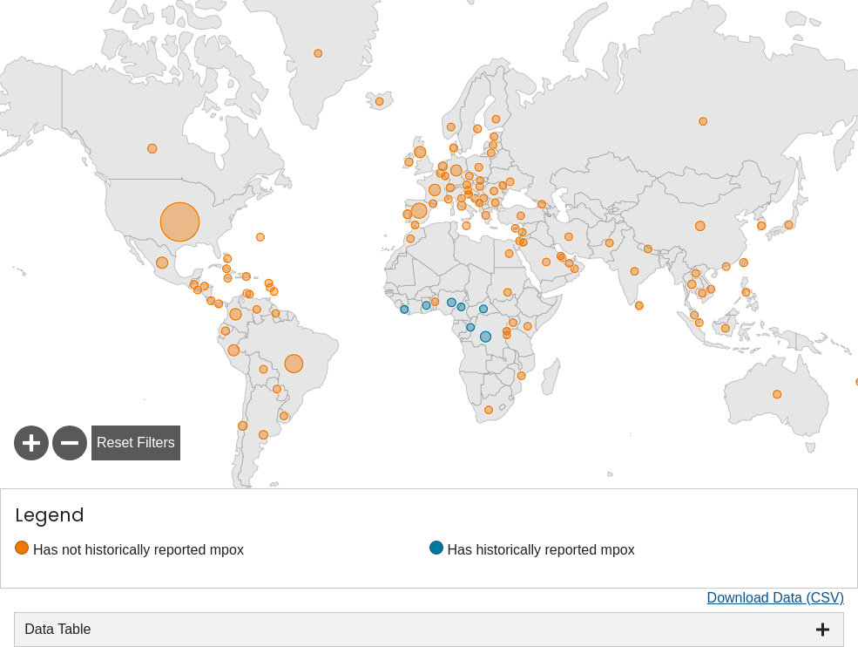Click blue legend circle for historically reported
The image size is (858, 647).
coord(436,548)
